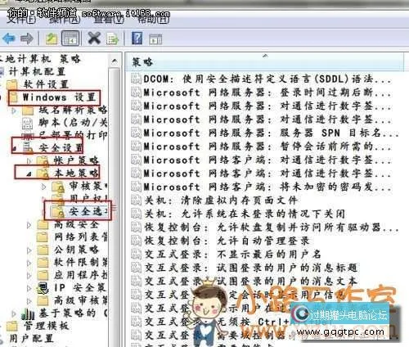Click the Delete X toolbar icon
This screenshot has width=409, height=347.
point(94,38)
